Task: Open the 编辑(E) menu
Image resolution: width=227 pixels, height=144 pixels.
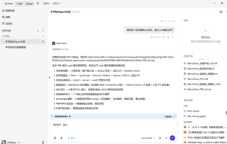Action: pyautogui.click(x=46, y=4)
